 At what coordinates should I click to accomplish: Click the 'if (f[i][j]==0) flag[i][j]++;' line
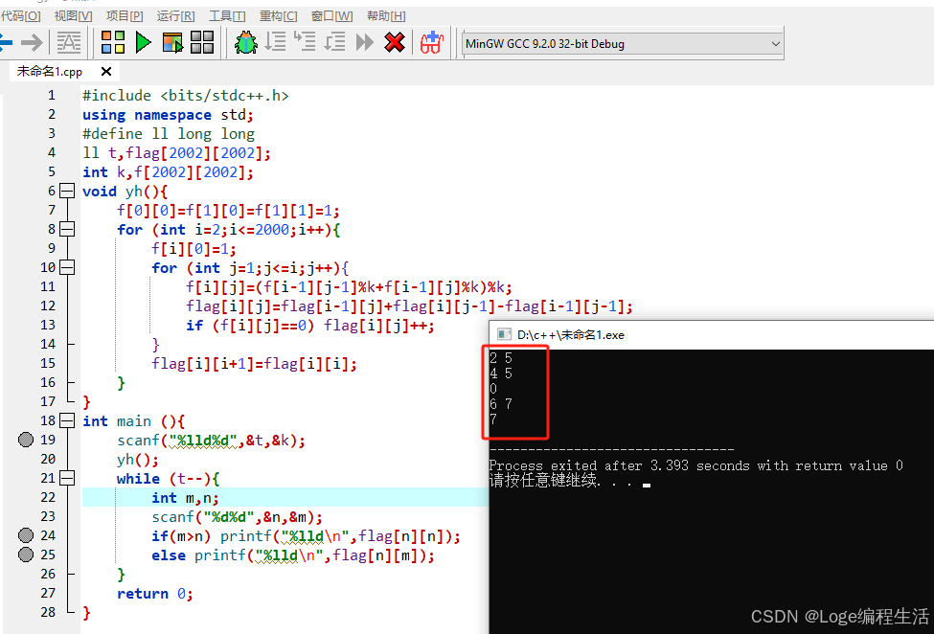(x=310, y=326)
